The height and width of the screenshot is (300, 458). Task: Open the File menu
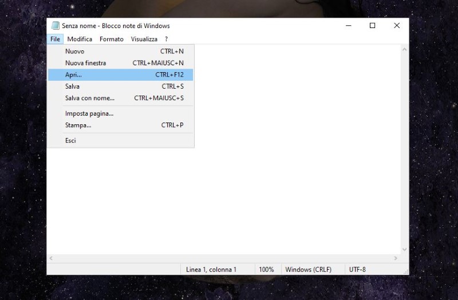(x=55, y=39)
